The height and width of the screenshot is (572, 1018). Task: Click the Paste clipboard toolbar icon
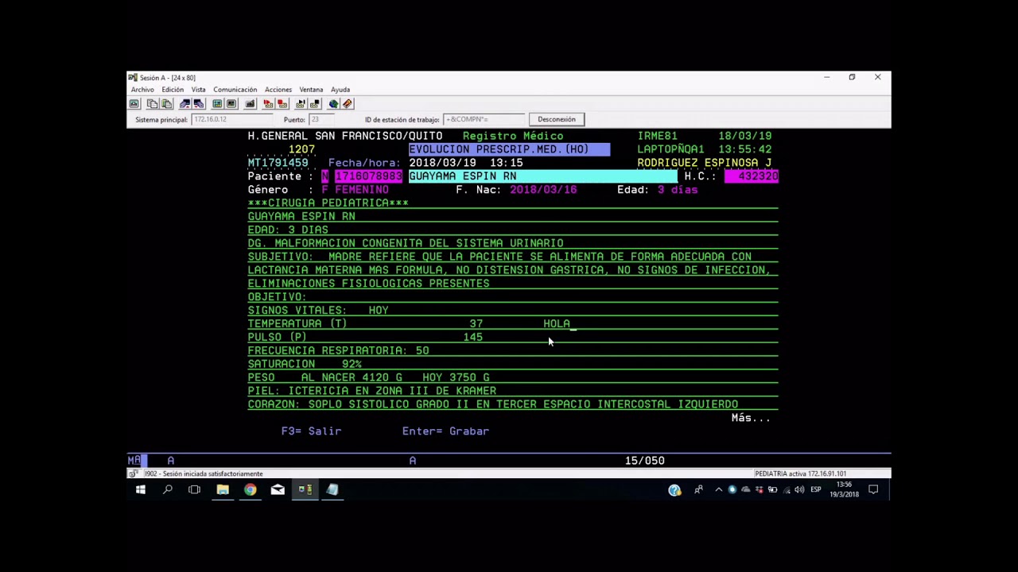coord(166,104)
